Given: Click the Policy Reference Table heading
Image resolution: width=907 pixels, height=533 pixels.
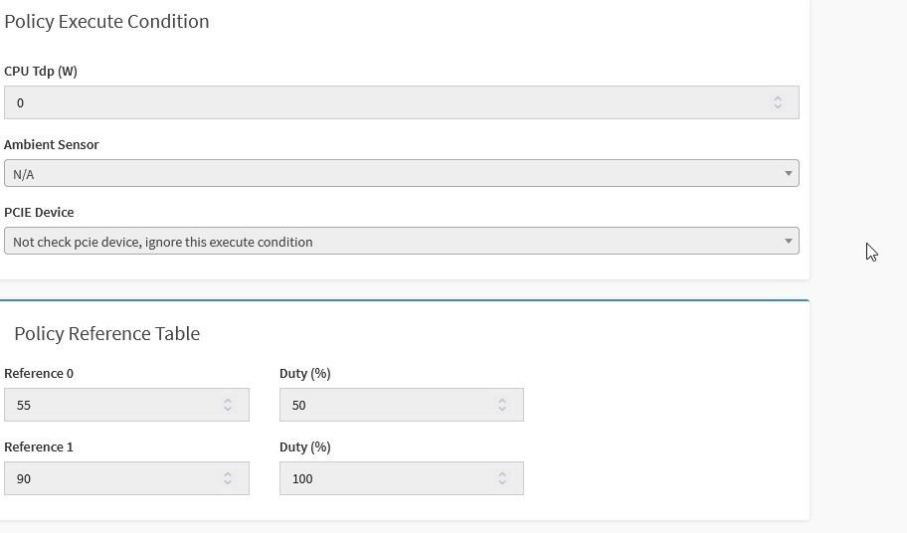Looking at the screenshot, I should (x=107, y=333).
